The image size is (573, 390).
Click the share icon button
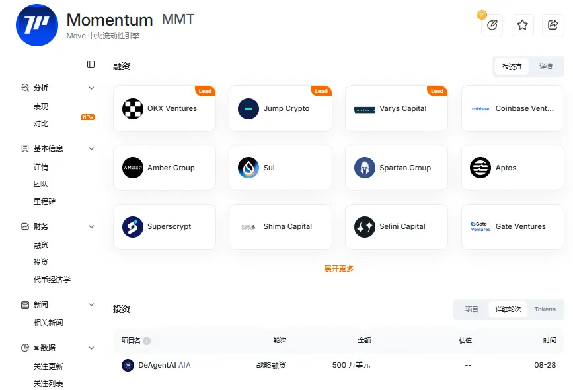[553, 25]
